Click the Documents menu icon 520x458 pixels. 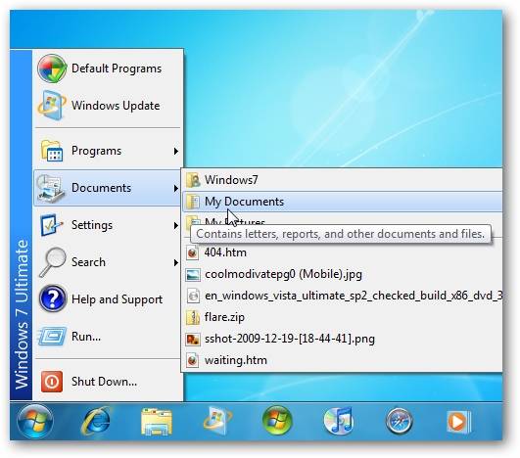point(50,188)
